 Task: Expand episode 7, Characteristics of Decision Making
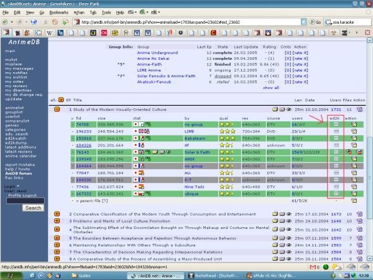57,251
